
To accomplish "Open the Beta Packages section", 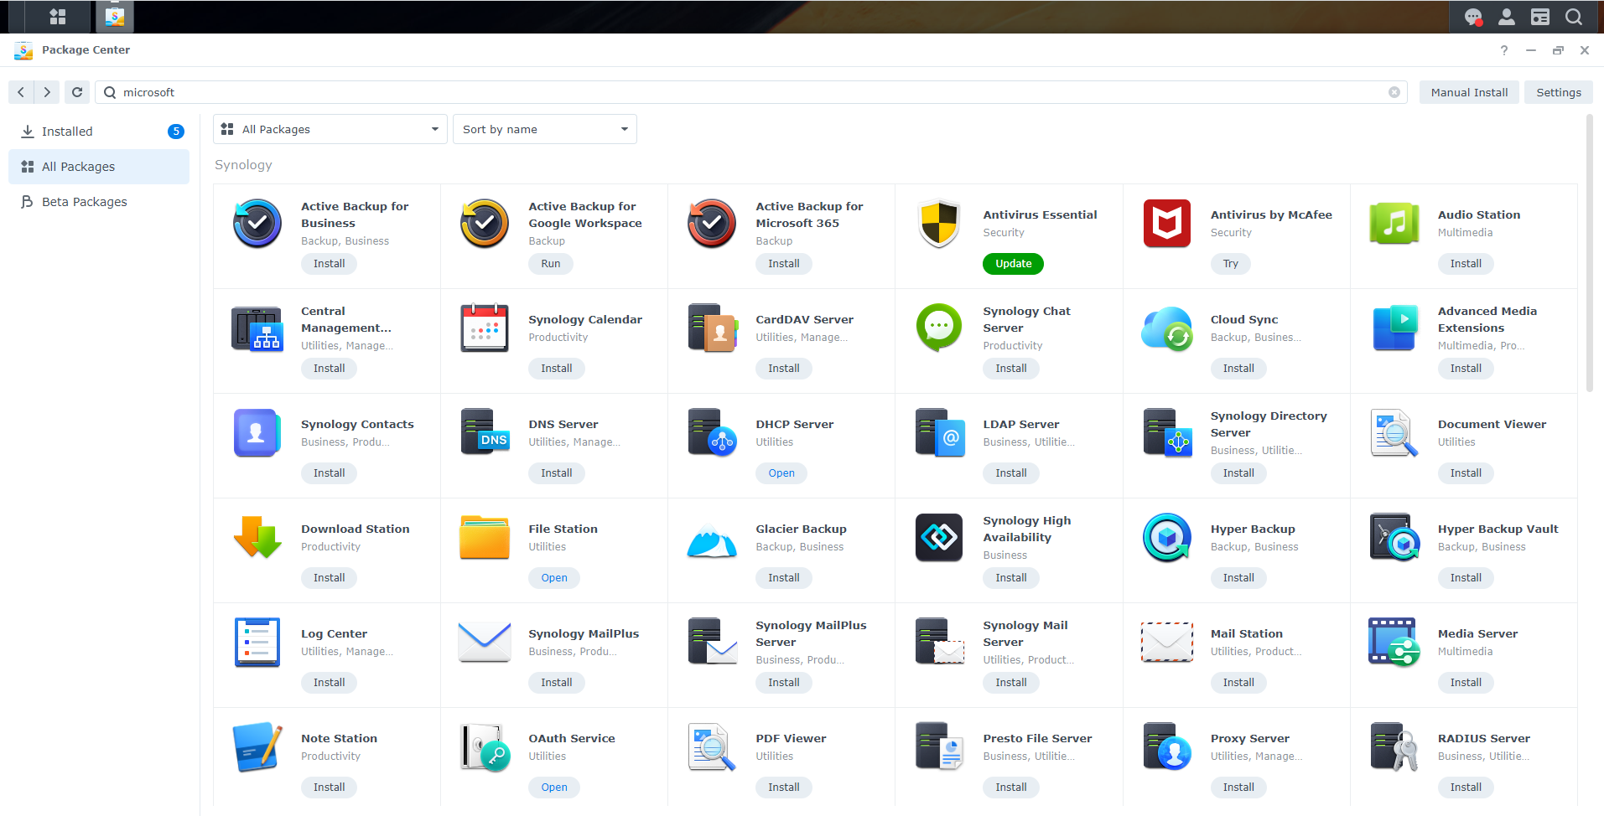I will click(x=84, y=202).
